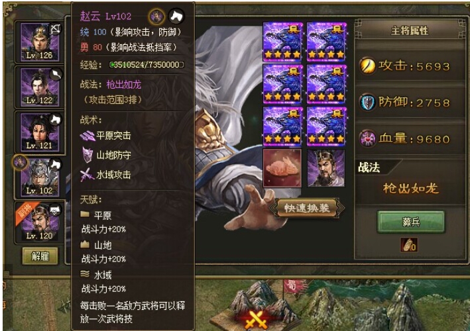Click the recruit token item icon under 募兵
470x331 pixels.
[410, 245]
